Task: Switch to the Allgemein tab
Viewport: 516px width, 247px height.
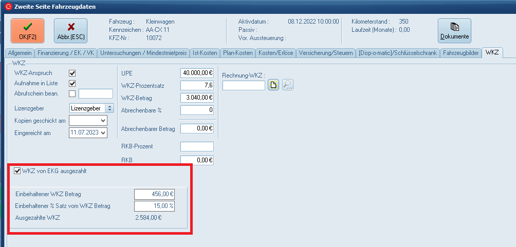Action: pos(20,53)
